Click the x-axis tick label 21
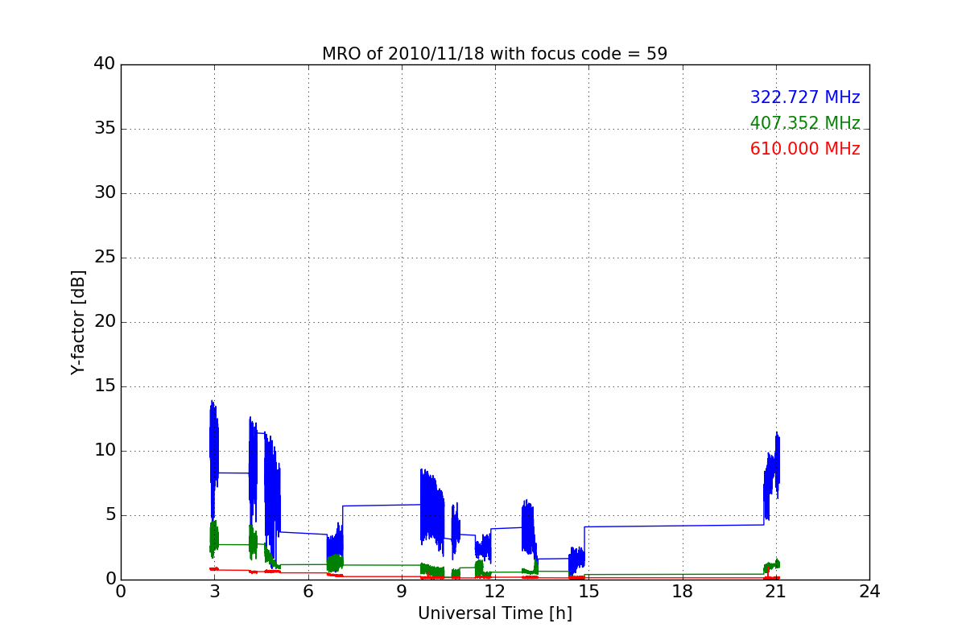966x644 pixels. [775, 592]
